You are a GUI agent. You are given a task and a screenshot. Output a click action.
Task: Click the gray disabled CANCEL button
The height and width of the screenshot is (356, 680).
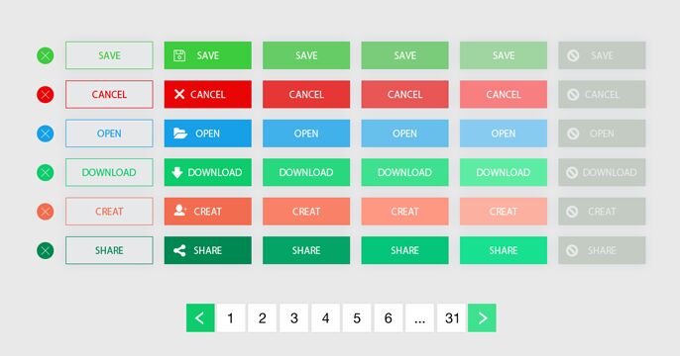coord(602,94)
